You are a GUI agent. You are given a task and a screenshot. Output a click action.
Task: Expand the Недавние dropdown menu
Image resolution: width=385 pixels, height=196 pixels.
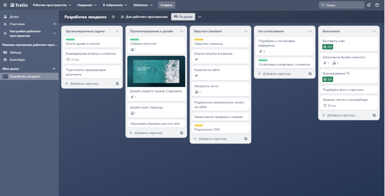point(87,5)
